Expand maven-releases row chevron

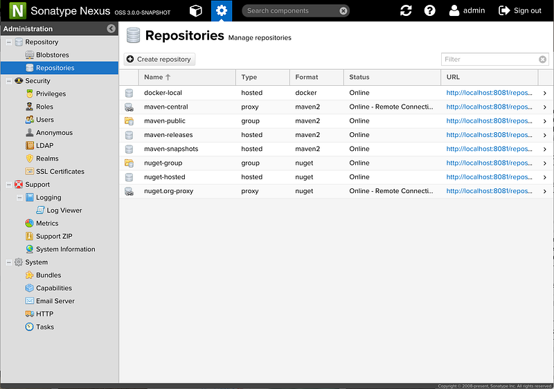pos(545,135)
